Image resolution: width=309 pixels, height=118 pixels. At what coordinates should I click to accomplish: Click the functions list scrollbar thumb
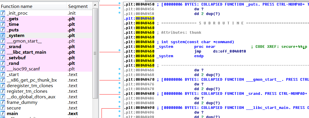pyautogui.click(x=95, y=53)
